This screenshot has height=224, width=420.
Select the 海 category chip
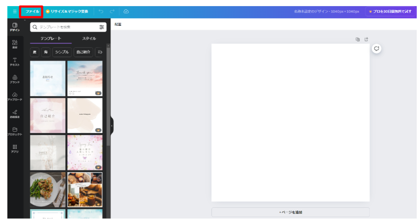click(x=46, y=52)
